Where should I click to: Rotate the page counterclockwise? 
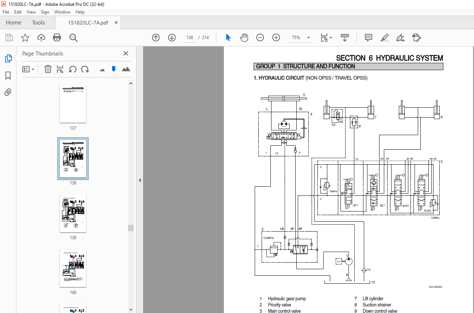click(x=73, y=69)
